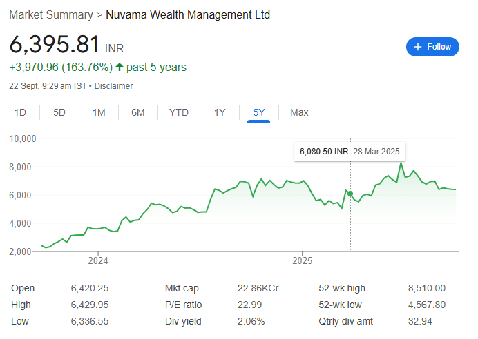Click the INR currency label beside price
This screenshot has width=478, height=339.
click(x=114, y=48)
